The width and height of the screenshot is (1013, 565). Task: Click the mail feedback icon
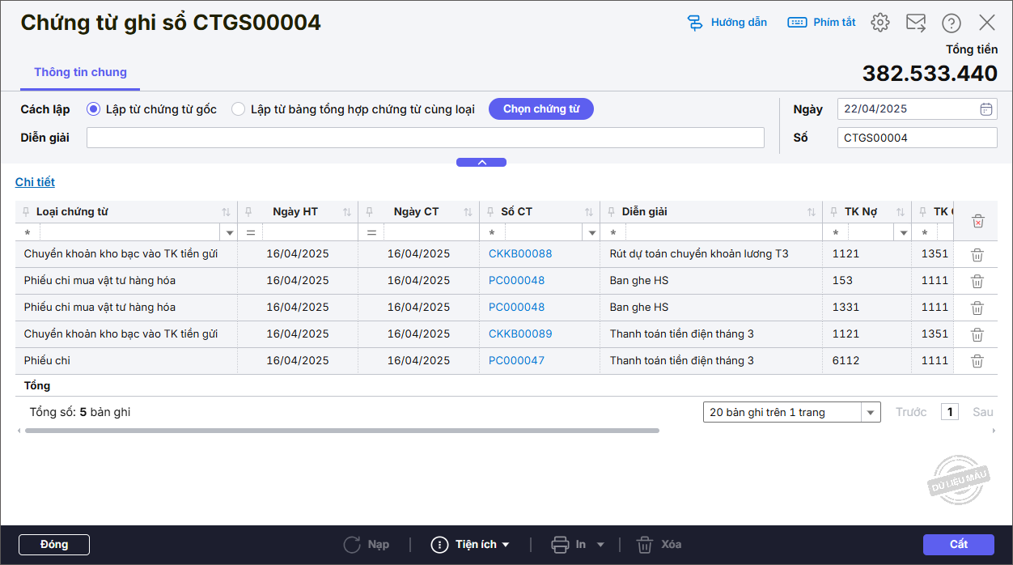916,23
